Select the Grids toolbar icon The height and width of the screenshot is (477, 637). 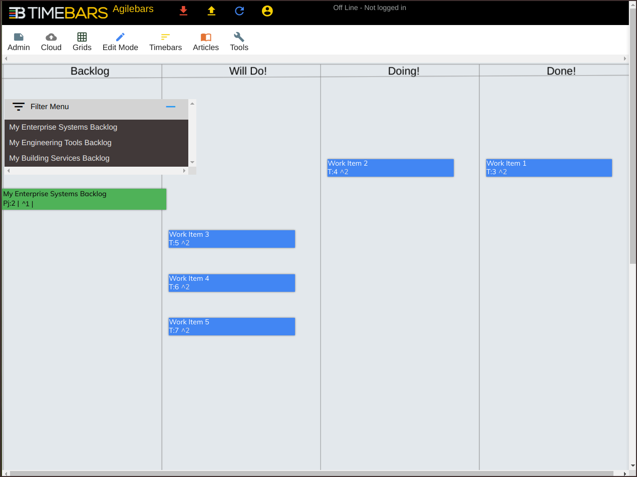tap(82, 42)
